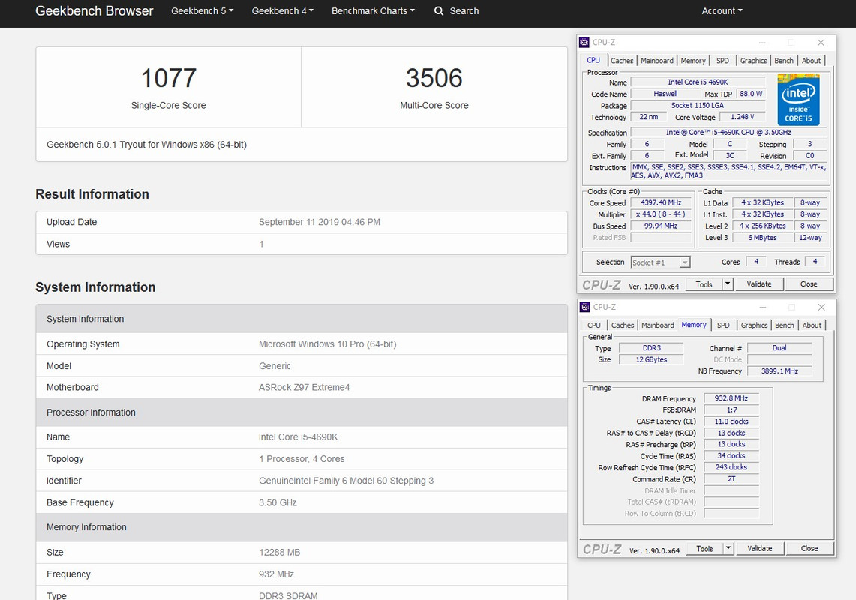Switch to Bench tab in top CPU-Z window
This screenshot has height=600, width=856.
[x=784, y=61]
